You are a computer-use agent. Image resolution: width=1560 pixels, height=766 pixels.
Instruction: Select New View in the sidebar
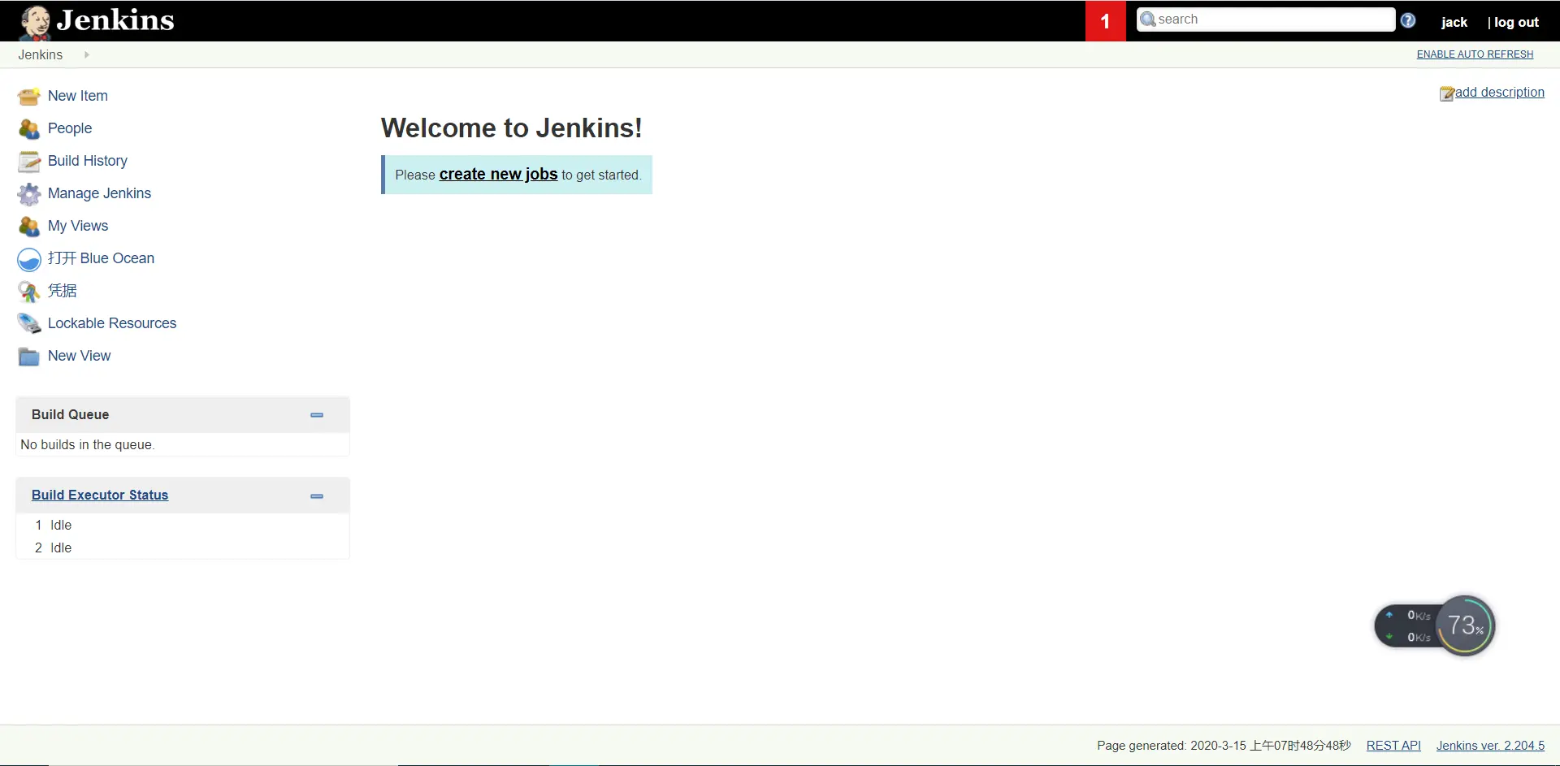pos(80,356)
